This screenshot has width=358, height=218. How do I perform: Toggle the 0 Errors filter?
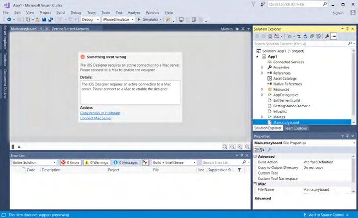[70, 162]
